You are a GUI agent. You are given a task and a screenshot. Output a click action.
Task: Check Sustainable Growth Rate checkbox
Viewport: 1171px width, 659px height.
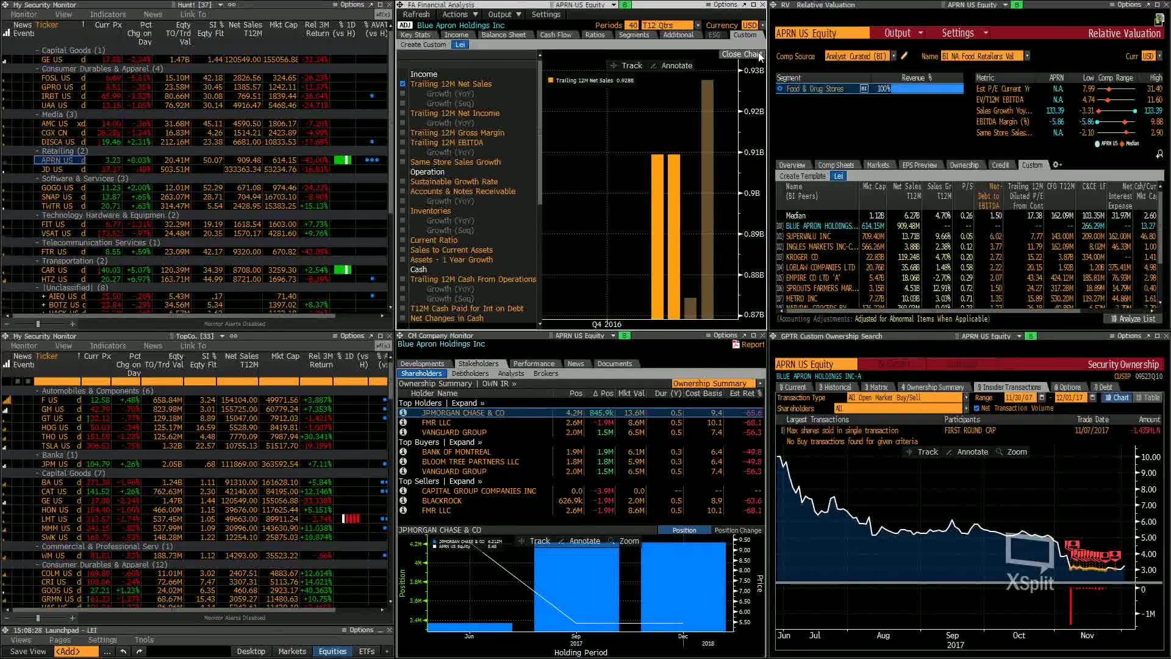click(403, 182)
